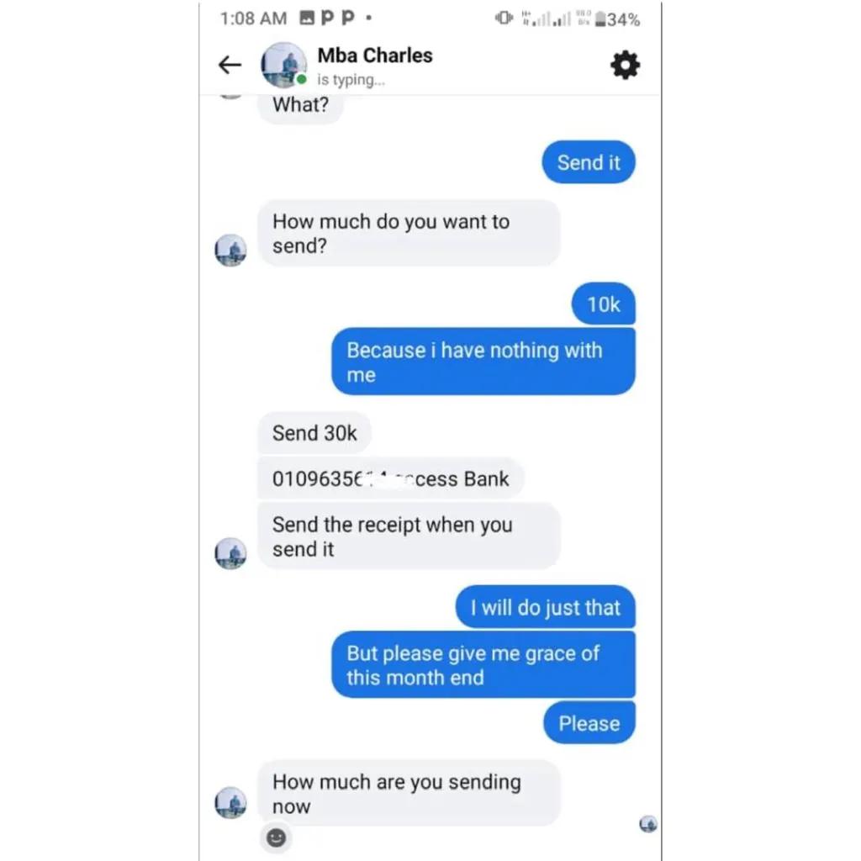
Task: Tap the Access Bank account number message
Action: click(x=391, y=478)
